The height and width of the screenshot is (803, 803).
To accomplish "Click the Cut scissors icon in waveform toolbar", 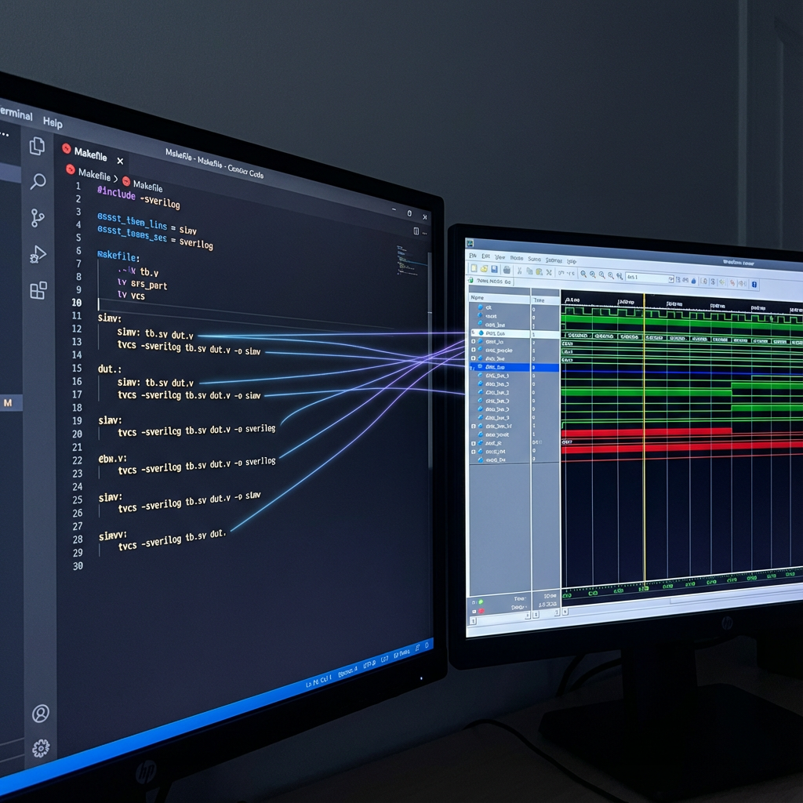I will [520, 271].
